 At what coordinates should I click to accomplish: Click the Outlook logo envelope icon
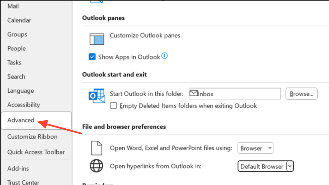97,96
